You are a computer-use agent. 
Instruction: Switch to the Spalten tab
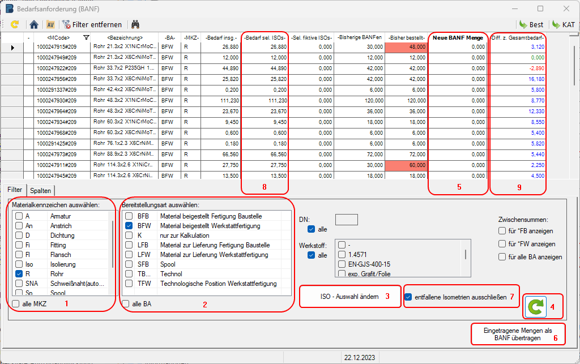pyautogui.click(x=41, y=191)
